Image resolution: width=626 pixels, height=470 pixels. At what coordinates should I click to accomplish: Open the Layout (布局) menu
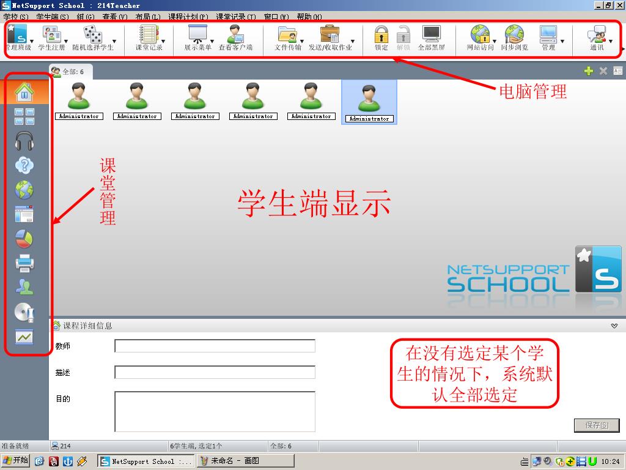coord(148,17)
